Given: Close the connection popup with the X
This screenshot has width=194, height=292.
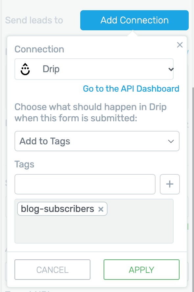Looking at the screenshot, I should tap(180, 45).
